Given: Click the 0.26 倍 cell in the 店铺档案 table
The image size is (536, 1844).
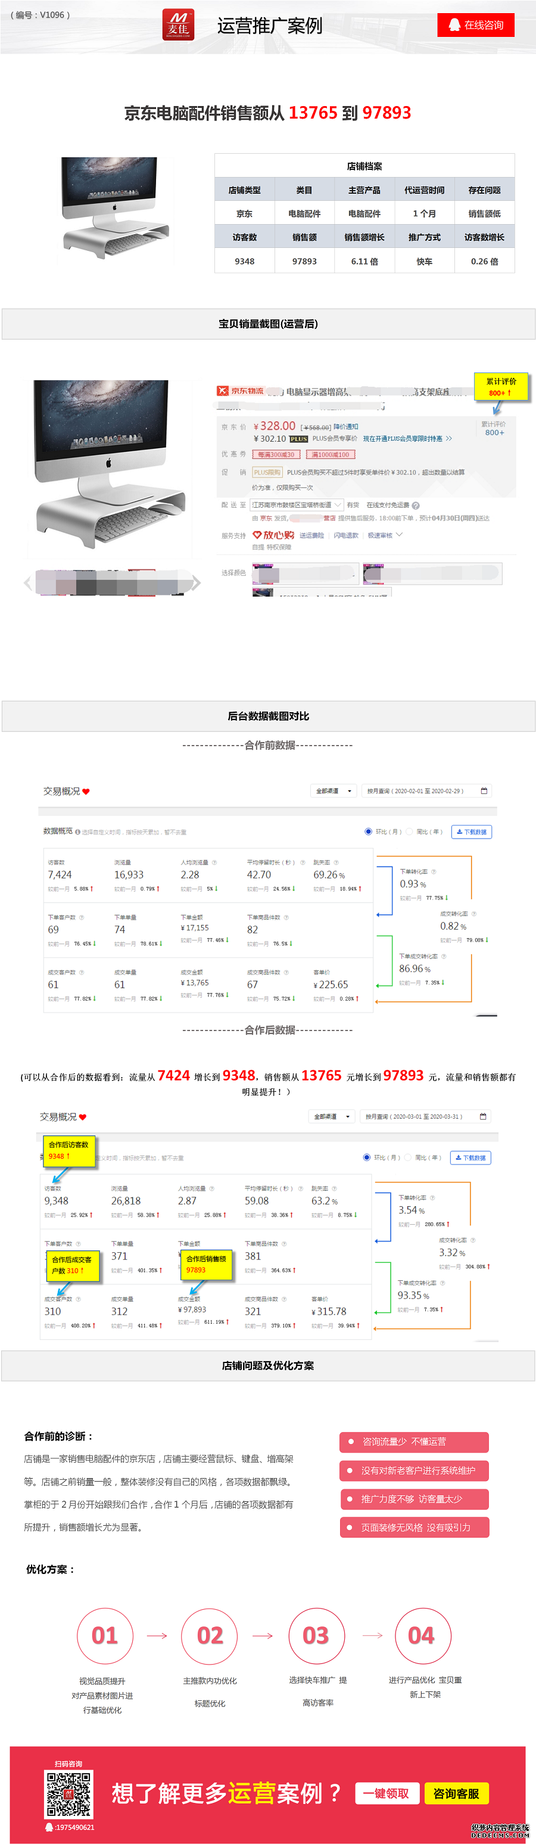Looking at the screenshot, I should (484, 261).
